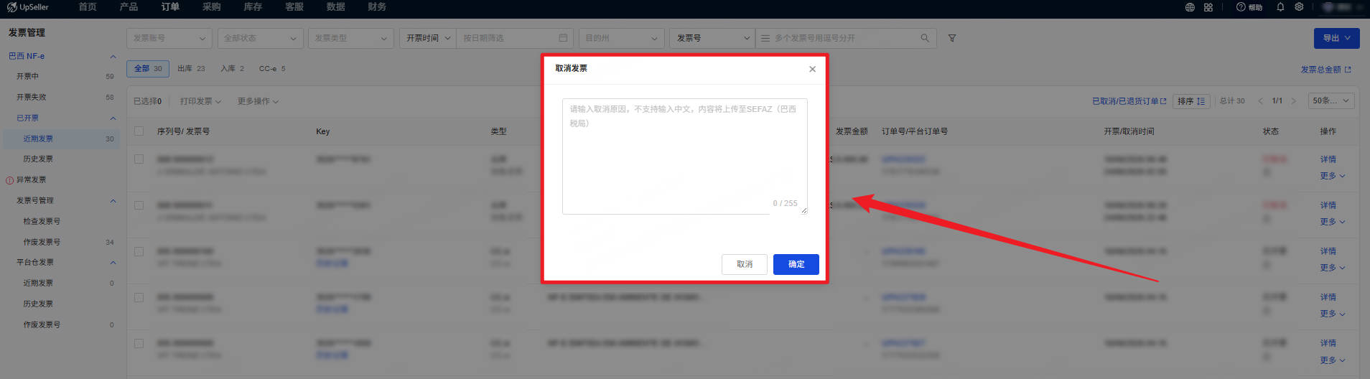This screenshot has width=1370, height=379.
Task: Open the globe language icon
Action: click(x=1190, y=7)
